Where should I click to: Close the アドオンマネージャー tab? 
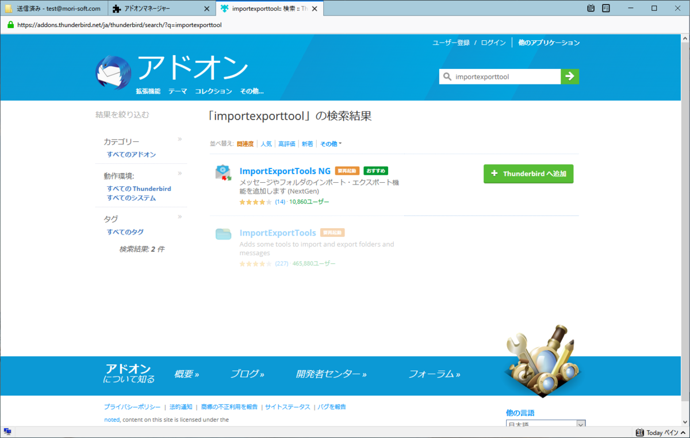tap(207, 9)
